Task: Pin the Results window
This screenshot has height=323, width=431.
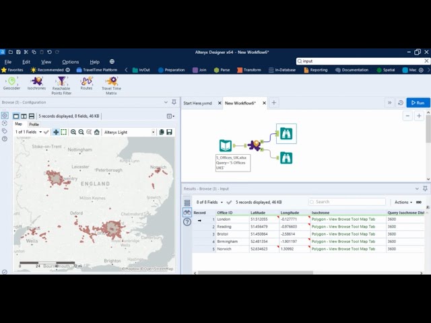Action: tap(425, 188)
